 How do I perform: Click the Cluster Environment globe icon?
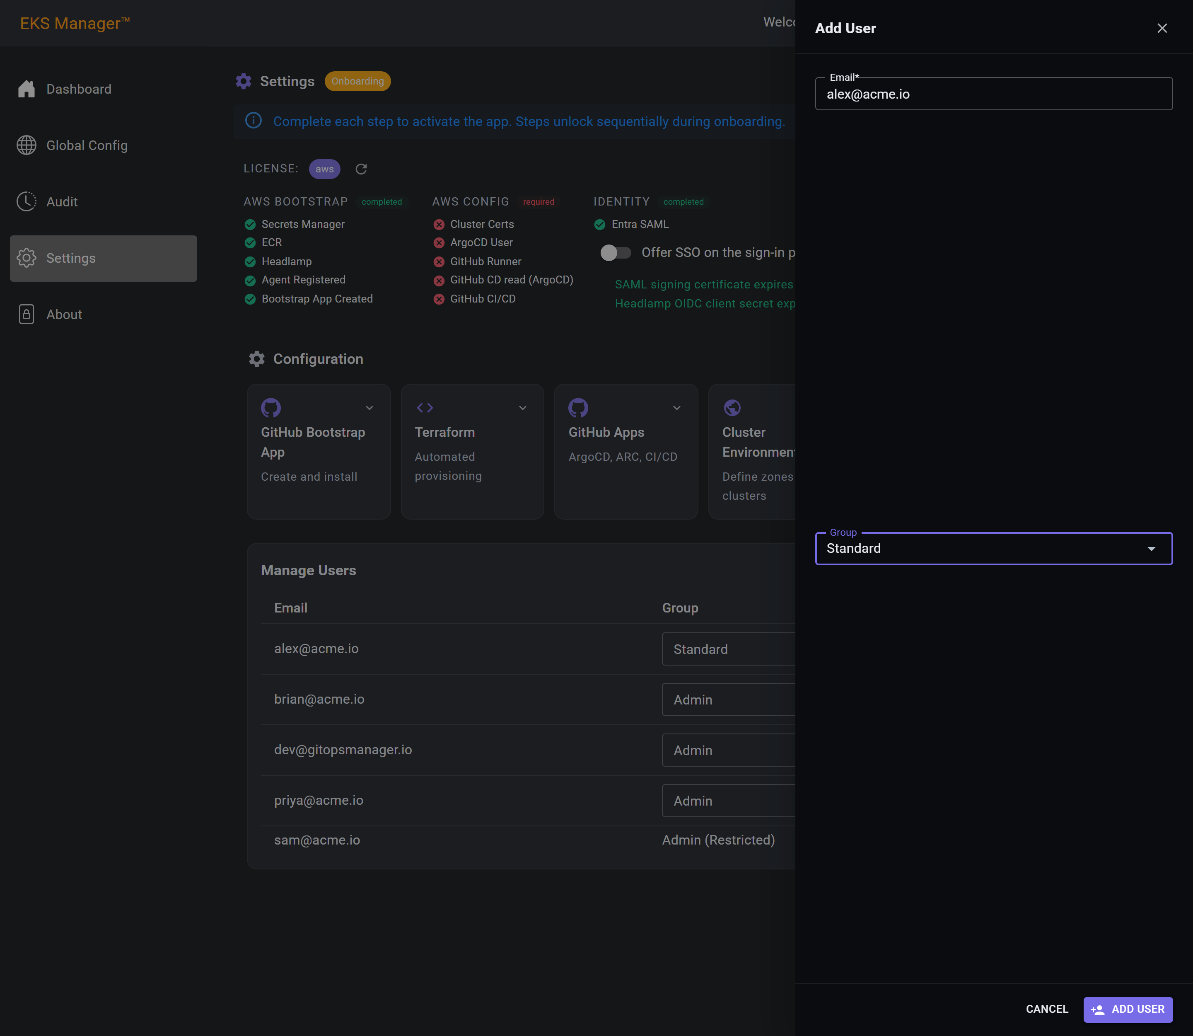click(x=732, y=408)
